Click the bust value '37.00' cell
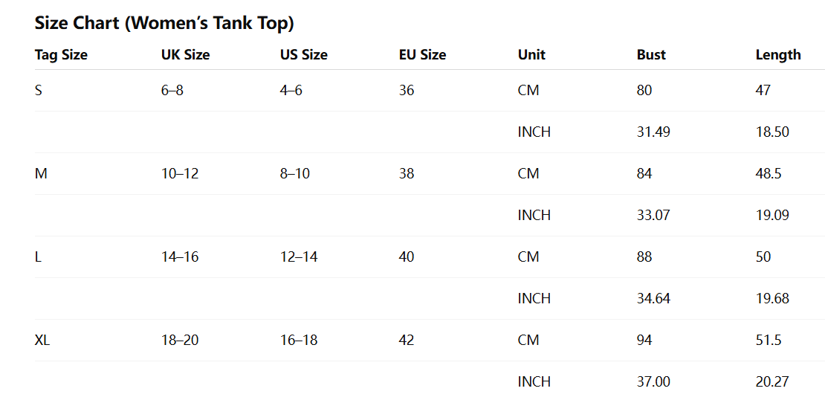This screenshot has height=400, width=825. [x=653, y=381]
